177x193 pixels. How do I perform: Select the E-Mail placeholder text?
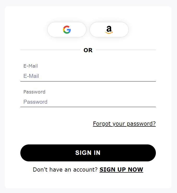31,76
